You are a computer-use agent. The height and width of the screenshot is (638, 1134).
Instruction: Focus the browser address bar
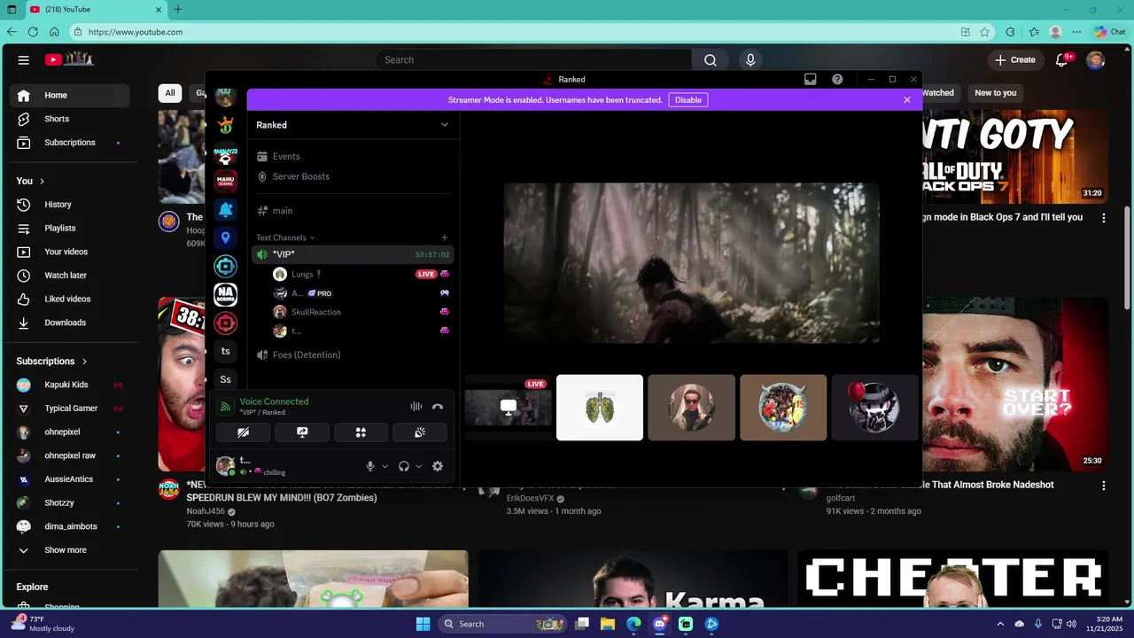[x=514, y=32]
